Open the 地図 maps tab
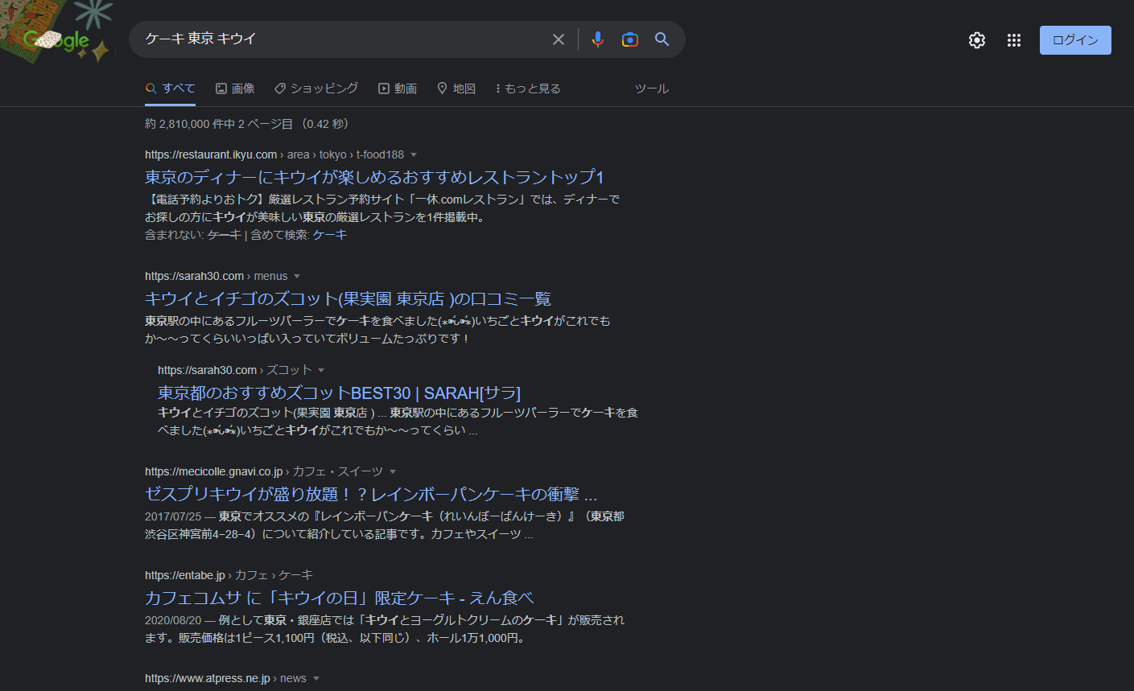The height and width of the screenshot is (691, 1134). 456,88
